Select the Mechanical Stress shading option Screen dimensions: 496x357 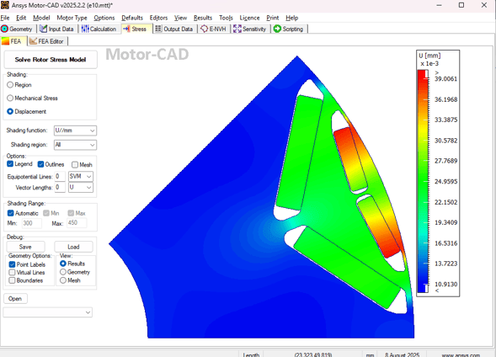10,98
